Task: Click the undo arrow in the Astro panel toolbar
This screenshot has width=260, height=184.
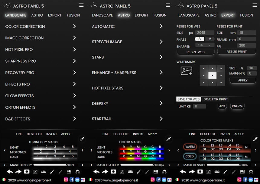Action: (96, 172)
